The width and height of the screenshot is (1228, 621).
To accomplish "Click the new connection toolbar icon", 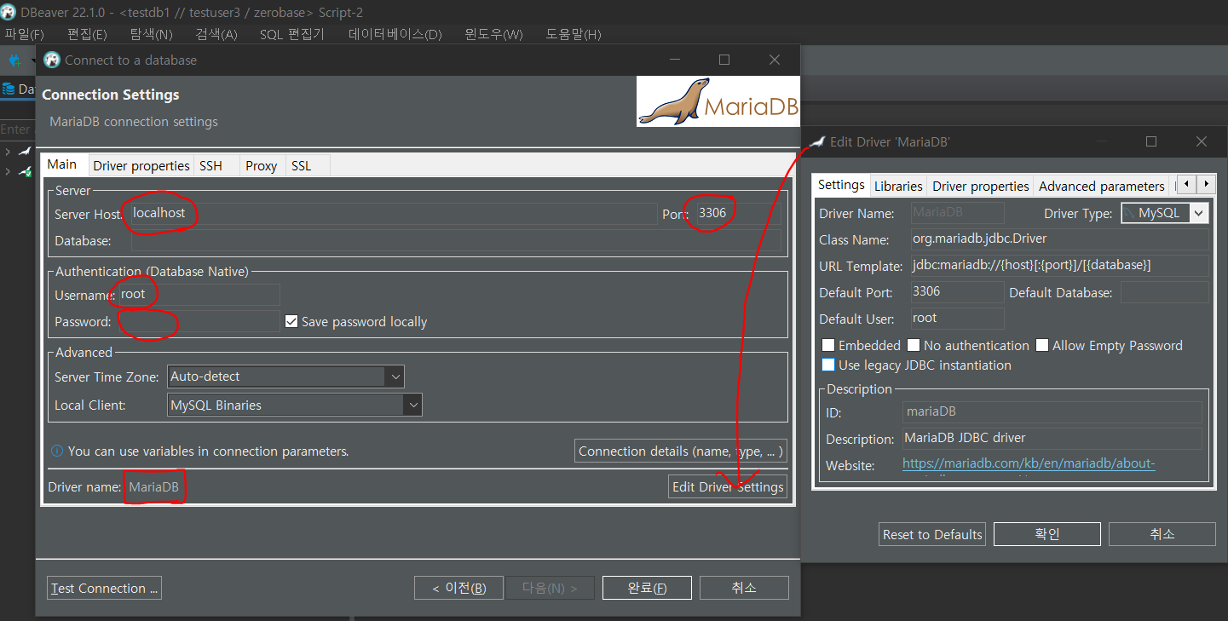I will click(x=15, y=60).
